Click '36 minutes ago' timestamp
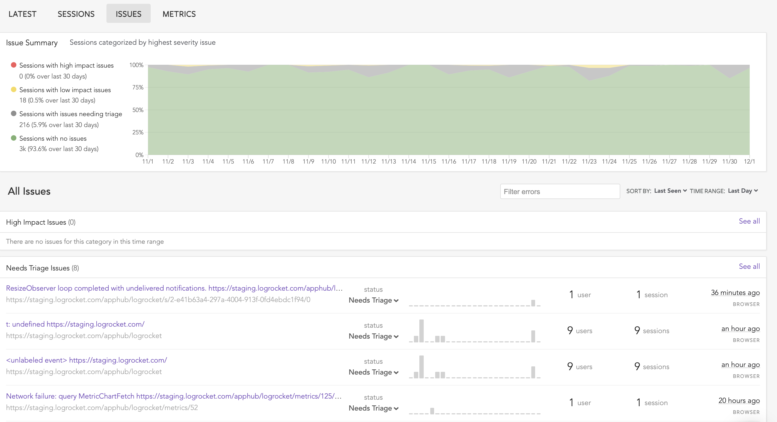777x422 pixels. (x=735, y=293)
